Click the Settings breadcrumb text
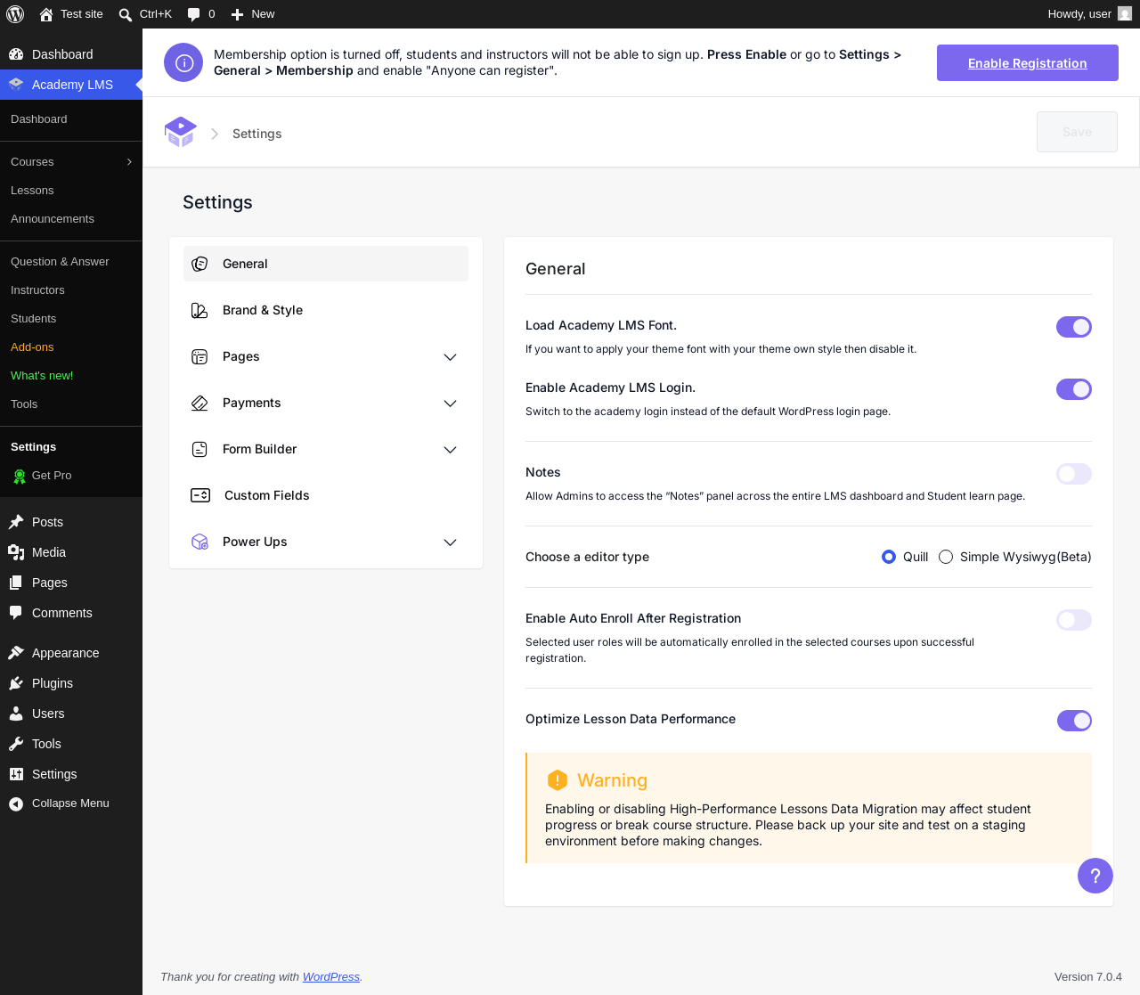Screen dimensions: 1140x995 256,134
